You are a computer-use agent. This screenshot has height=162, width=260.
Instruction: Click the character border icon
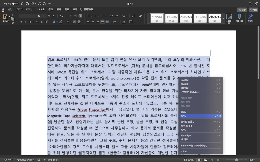(80, 16)
